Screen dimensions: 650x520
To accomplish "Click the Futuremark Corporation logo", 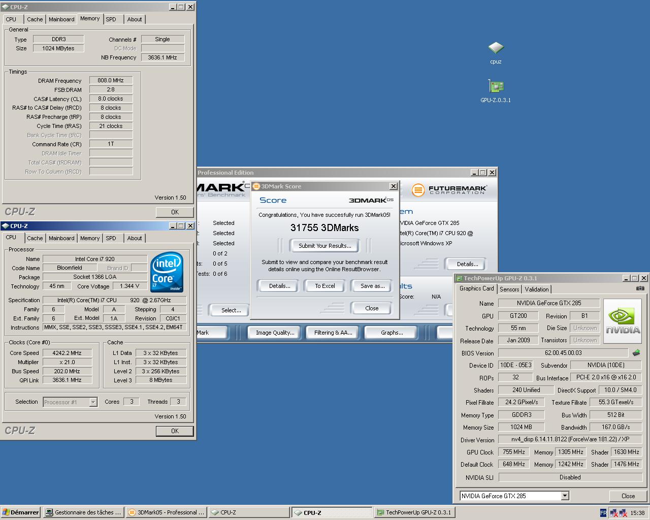I will (x=449, y=190).
